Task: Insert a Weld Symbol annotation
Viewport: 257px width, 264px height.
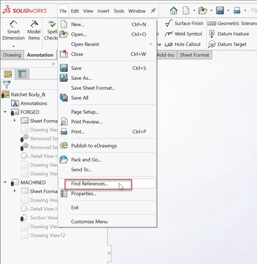Action: pos(183,34)
